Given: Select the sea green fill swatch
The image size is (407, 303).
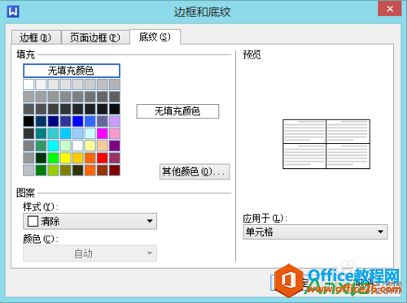Looking at the screenshot, I should (x=41, y=145).
